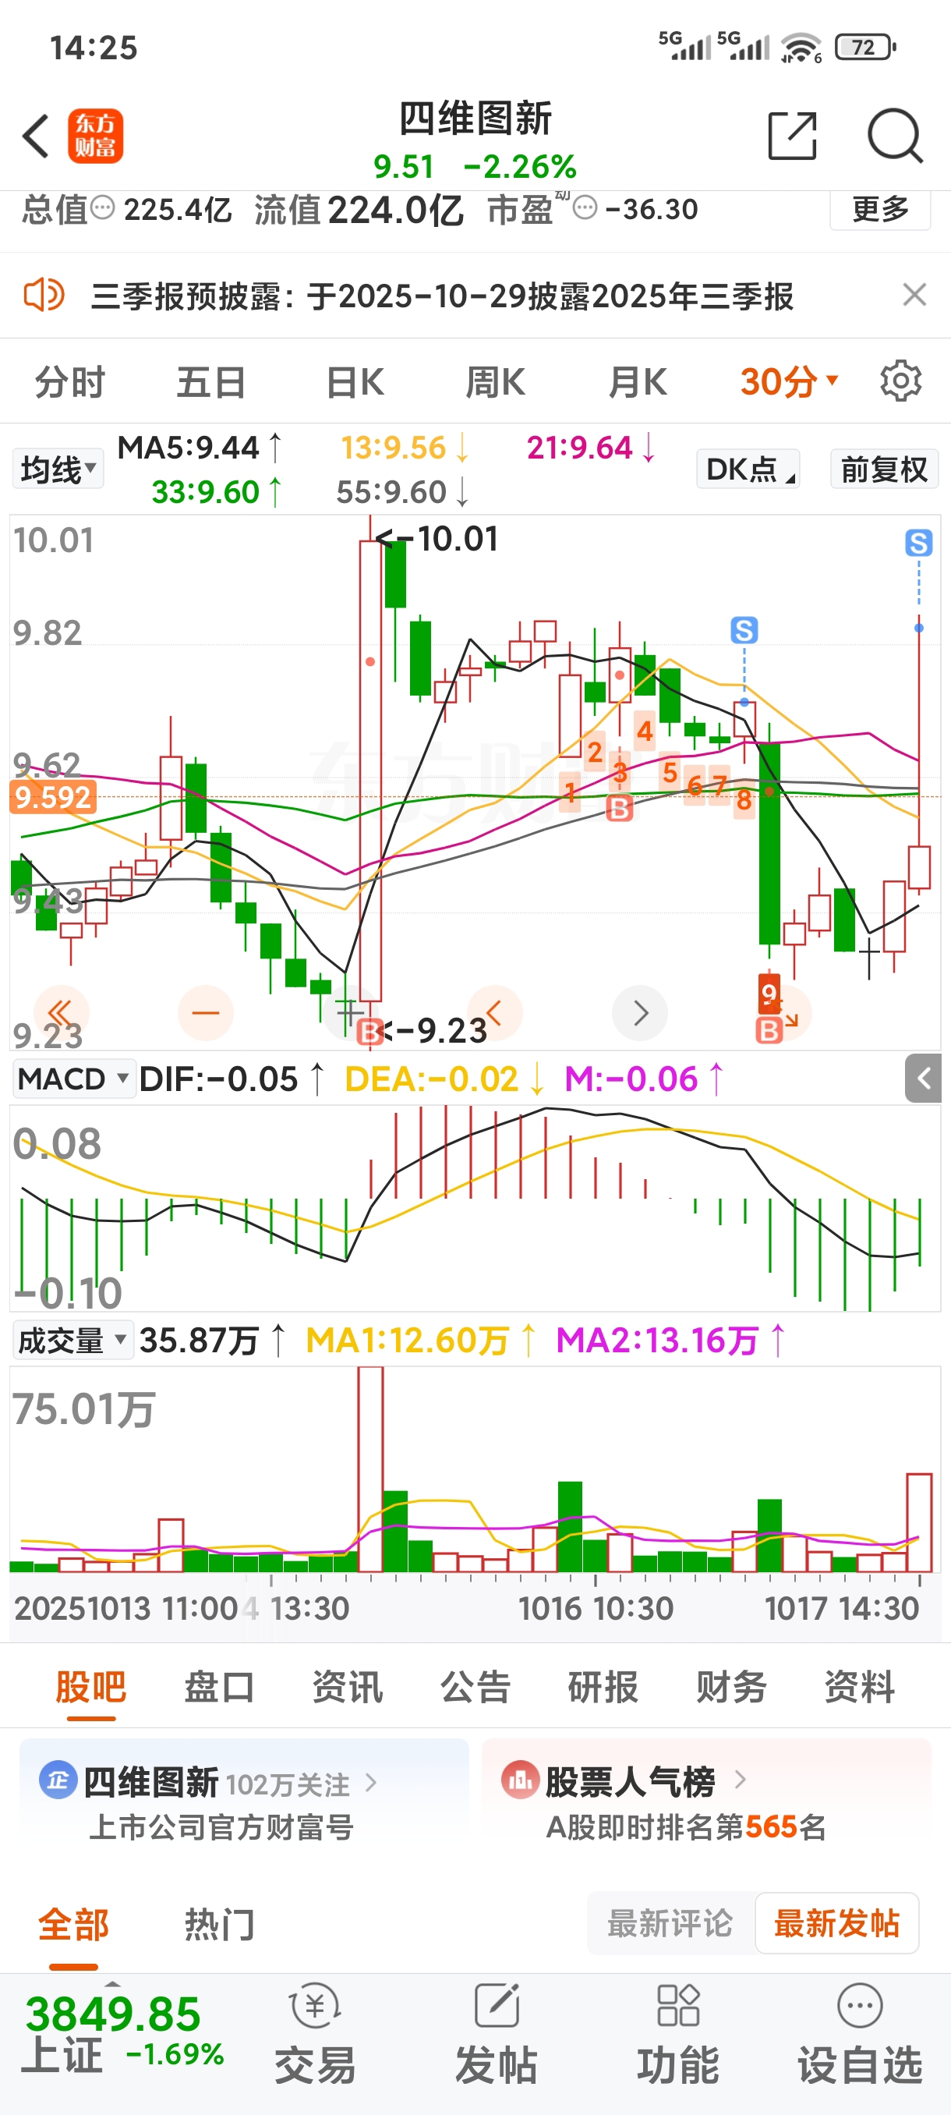Open the 成交量 indicator dropdown
951x2115 pixels.
click(x=73, y=1340)
